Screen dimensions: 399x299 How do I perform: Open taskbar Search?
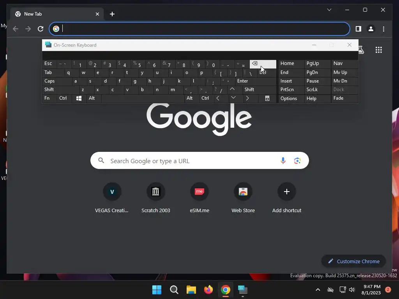[174, 290]
